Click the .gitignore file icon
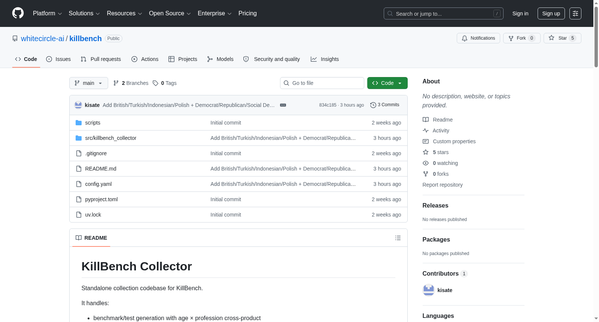The width and height of the screenshot is (599, 322). (79, 153)
